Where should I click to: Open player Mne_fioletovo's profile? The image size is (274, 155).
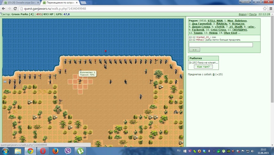point(237,21)
